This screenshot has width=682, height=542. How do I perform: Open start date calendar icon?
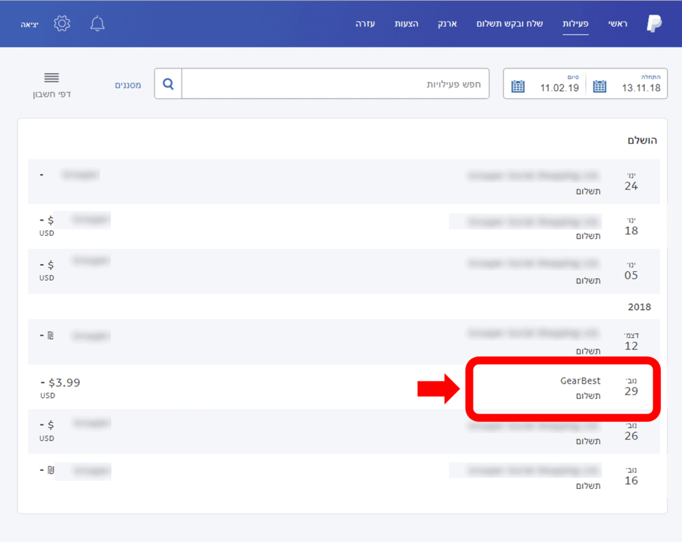tap(599, 86)
